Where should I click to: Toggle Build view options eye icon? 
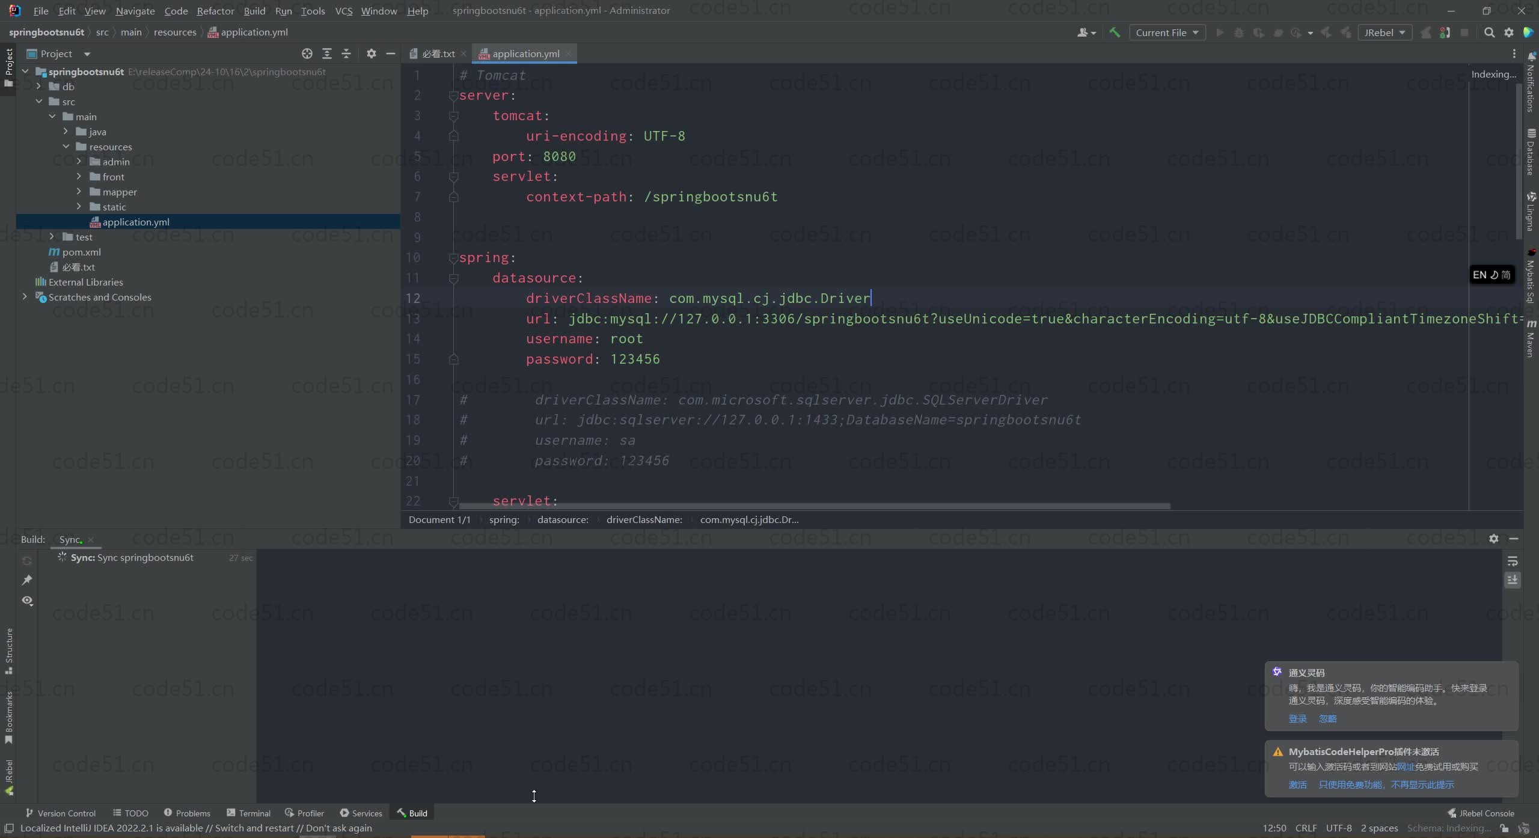click(27, 601)
